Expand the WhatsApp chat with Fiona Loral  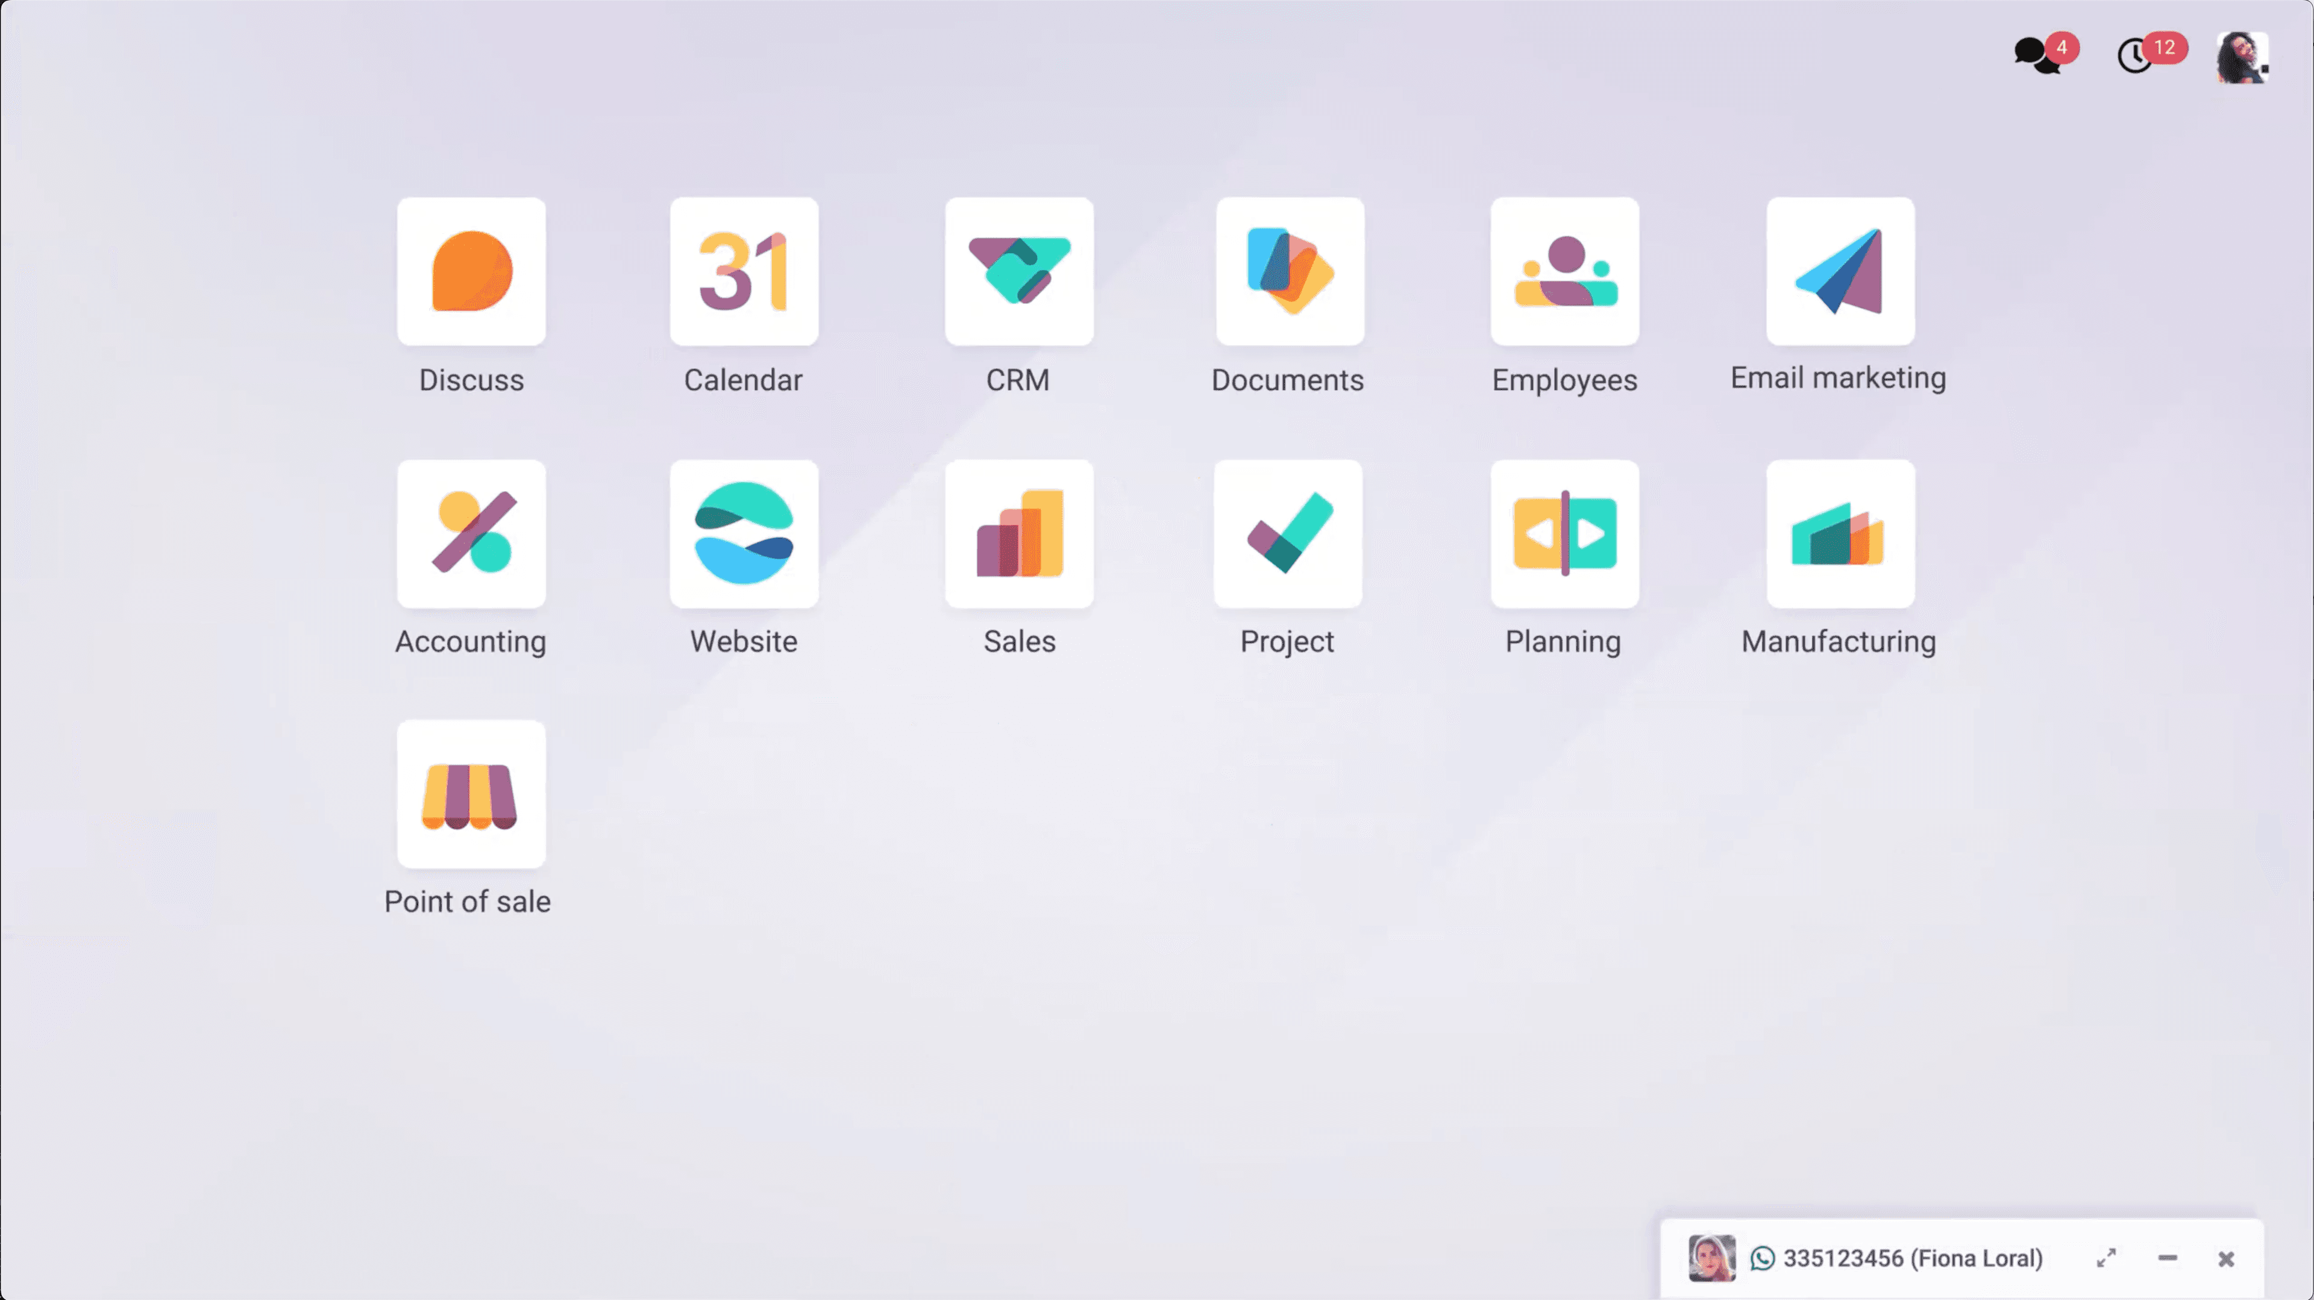click(x=2107, y=1257)
